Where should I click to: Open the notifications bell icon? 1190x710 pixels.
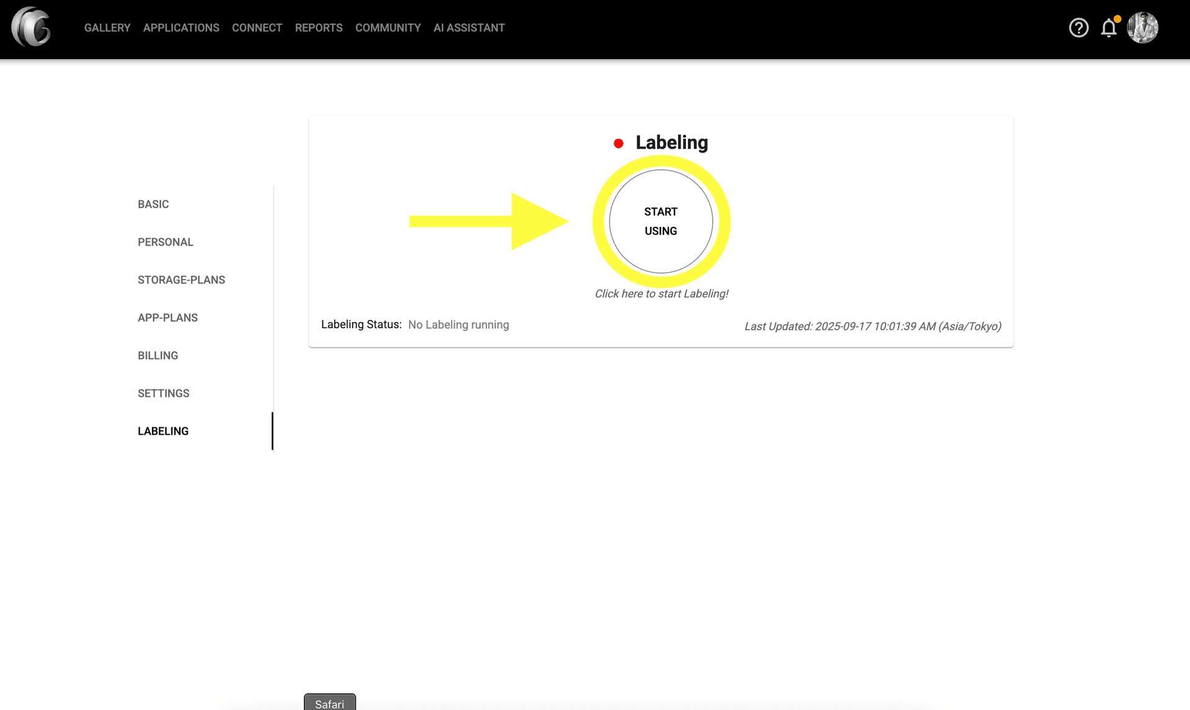(x=1109, y=28)
